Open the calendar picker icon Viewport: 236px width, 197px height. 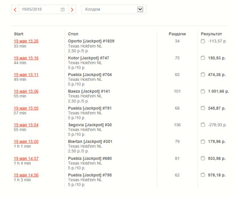coord(63,10)
